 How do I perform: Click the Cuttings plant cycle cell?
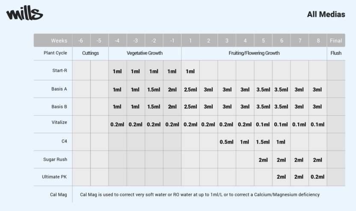90,53
